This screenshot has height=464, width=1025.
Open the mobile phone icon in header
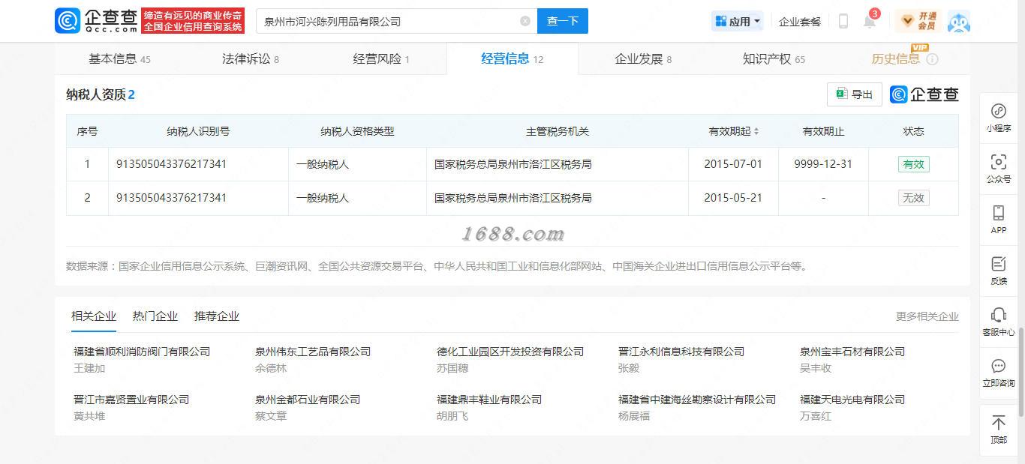pyautogui.click(x=843, y=21)
